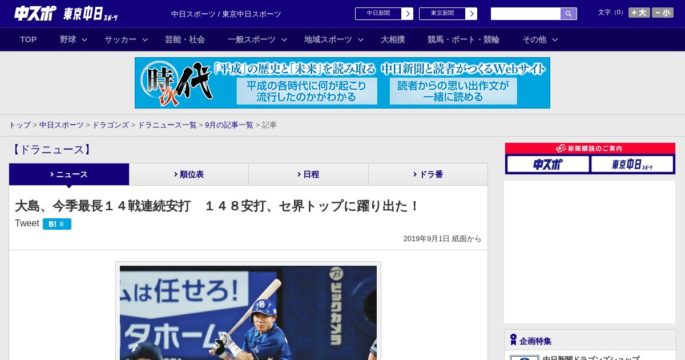Expand chevron next to 野球
685x360 pixels.
84,39
